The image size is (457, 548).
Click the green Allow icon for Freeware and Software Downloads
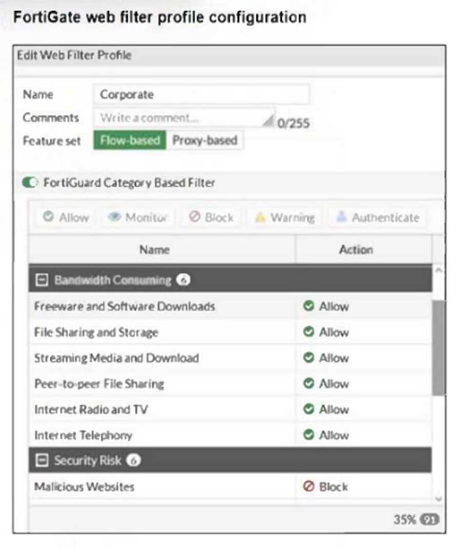[x=308, y=306]
